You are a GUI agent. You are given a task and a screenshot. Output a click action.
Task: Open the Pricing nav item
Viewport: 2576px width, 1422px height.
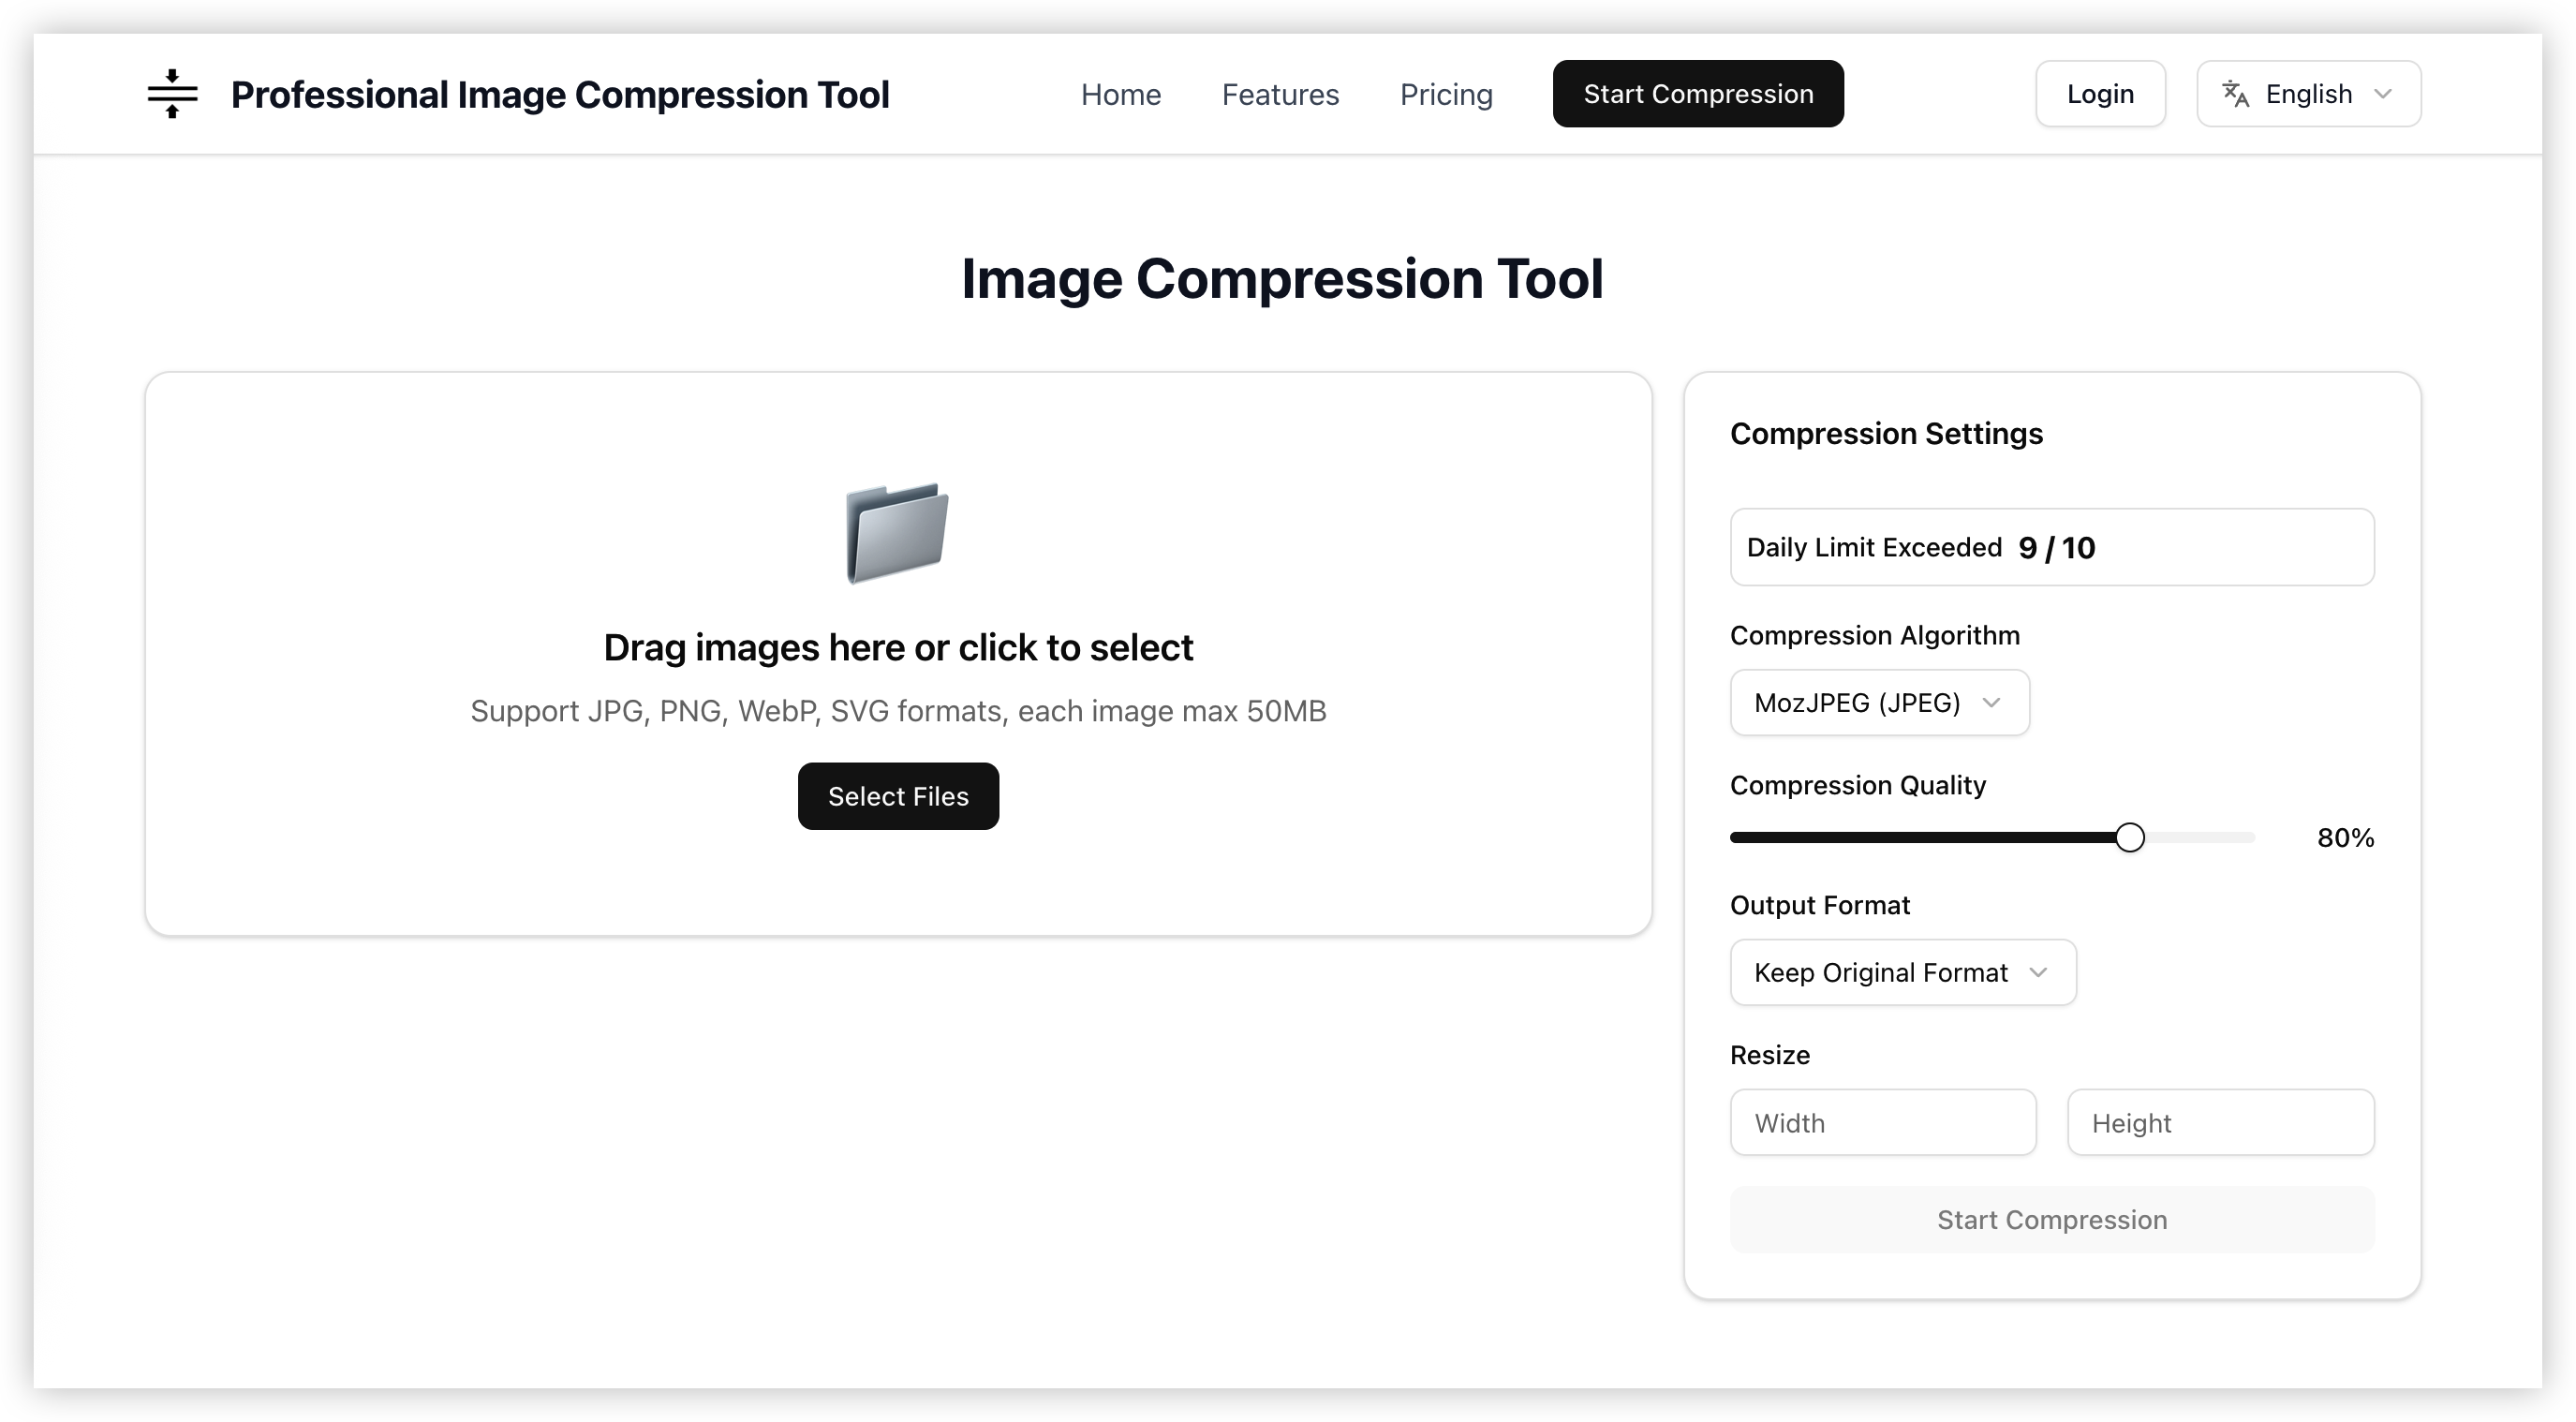1445,94
